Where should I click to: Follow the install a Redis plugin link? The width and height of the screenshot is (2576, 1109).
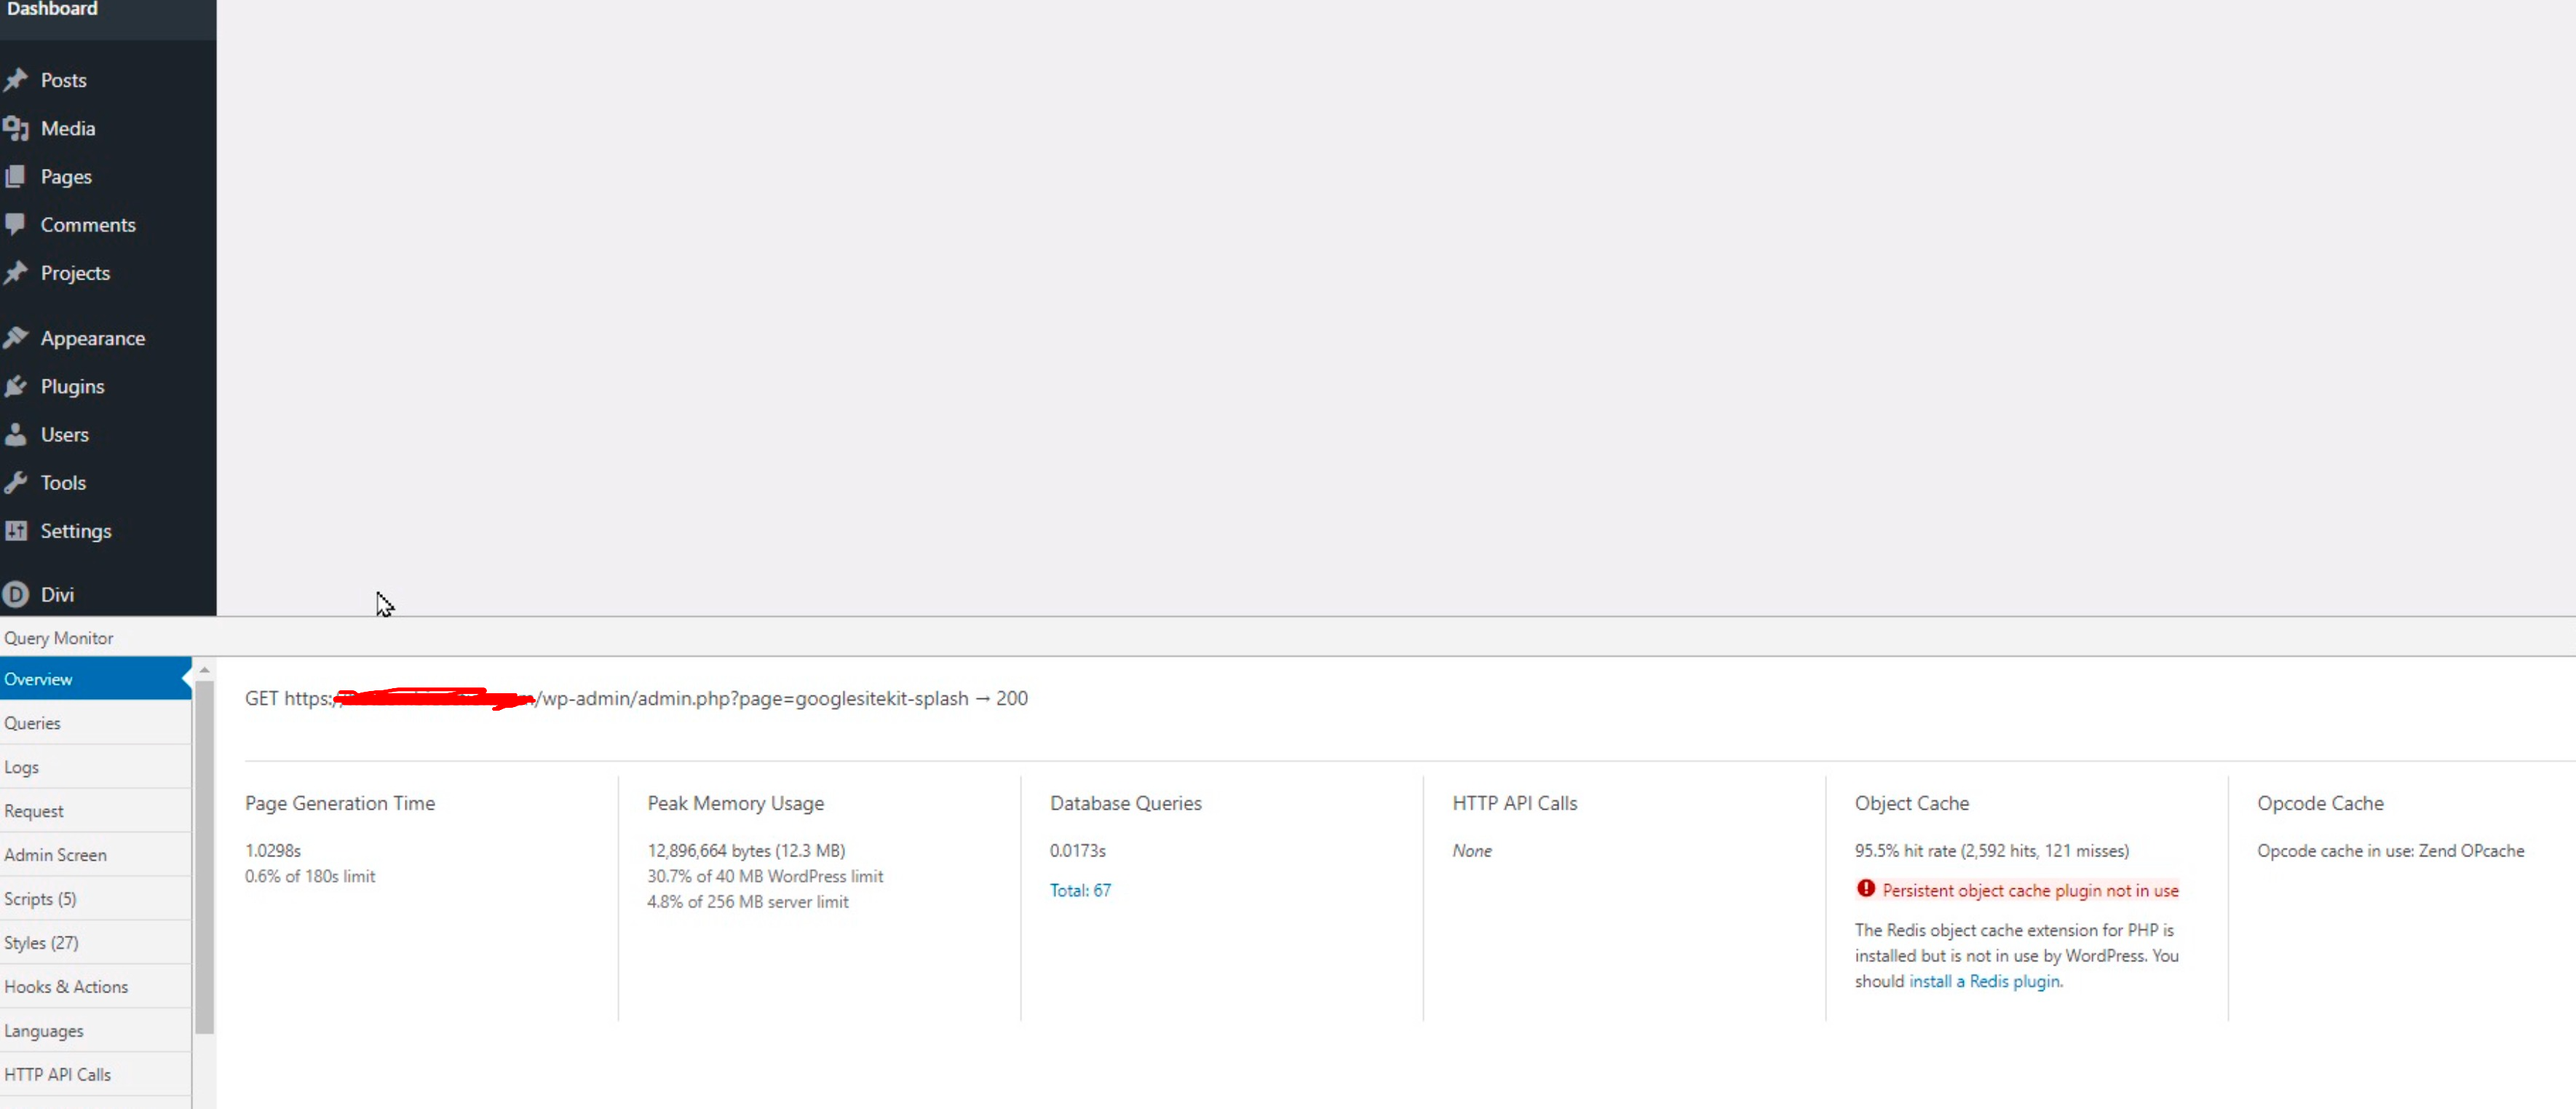pos(1984,981)
